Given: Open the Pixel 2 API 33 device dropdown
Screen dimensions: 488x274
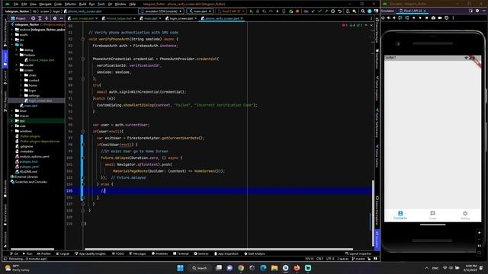Looking at the screenshot, I should [230, 11].
